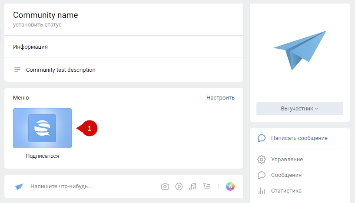Click the lines icon beside community description
Screen dimensions: 355x203
click(x=17, y=70)
